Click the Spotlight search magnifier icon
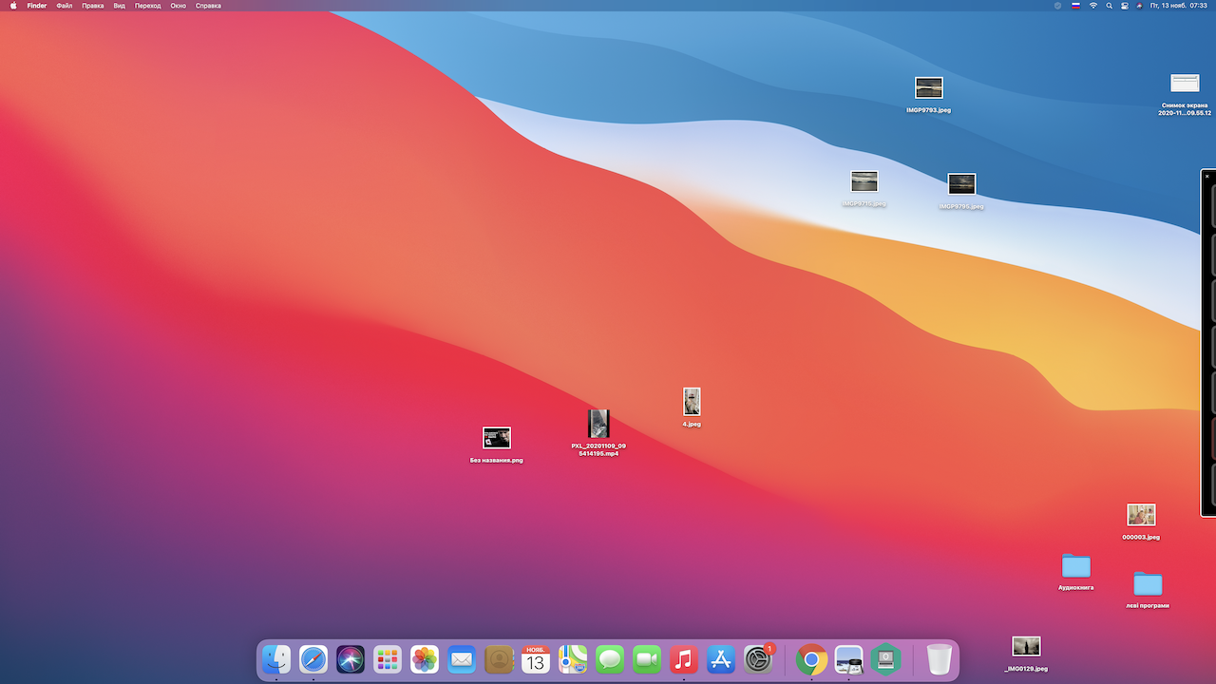Viewport: 1216px width, 684px height. [1109, 6]
